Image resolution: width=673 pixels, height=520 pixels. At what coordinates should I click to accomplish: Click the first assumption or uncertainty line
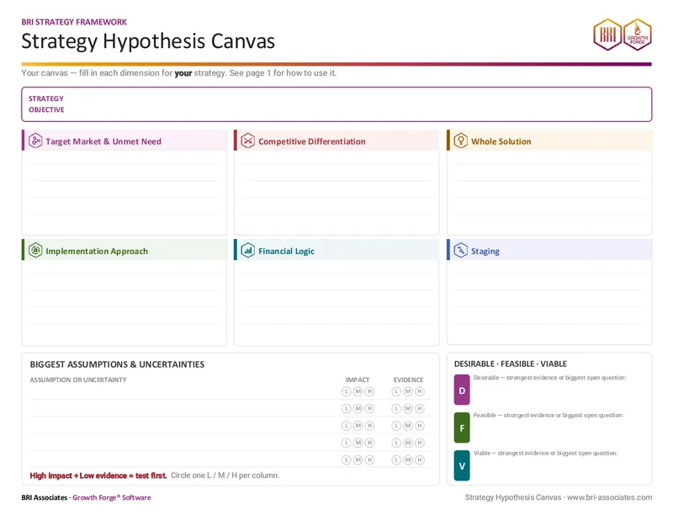click(183, 391)
